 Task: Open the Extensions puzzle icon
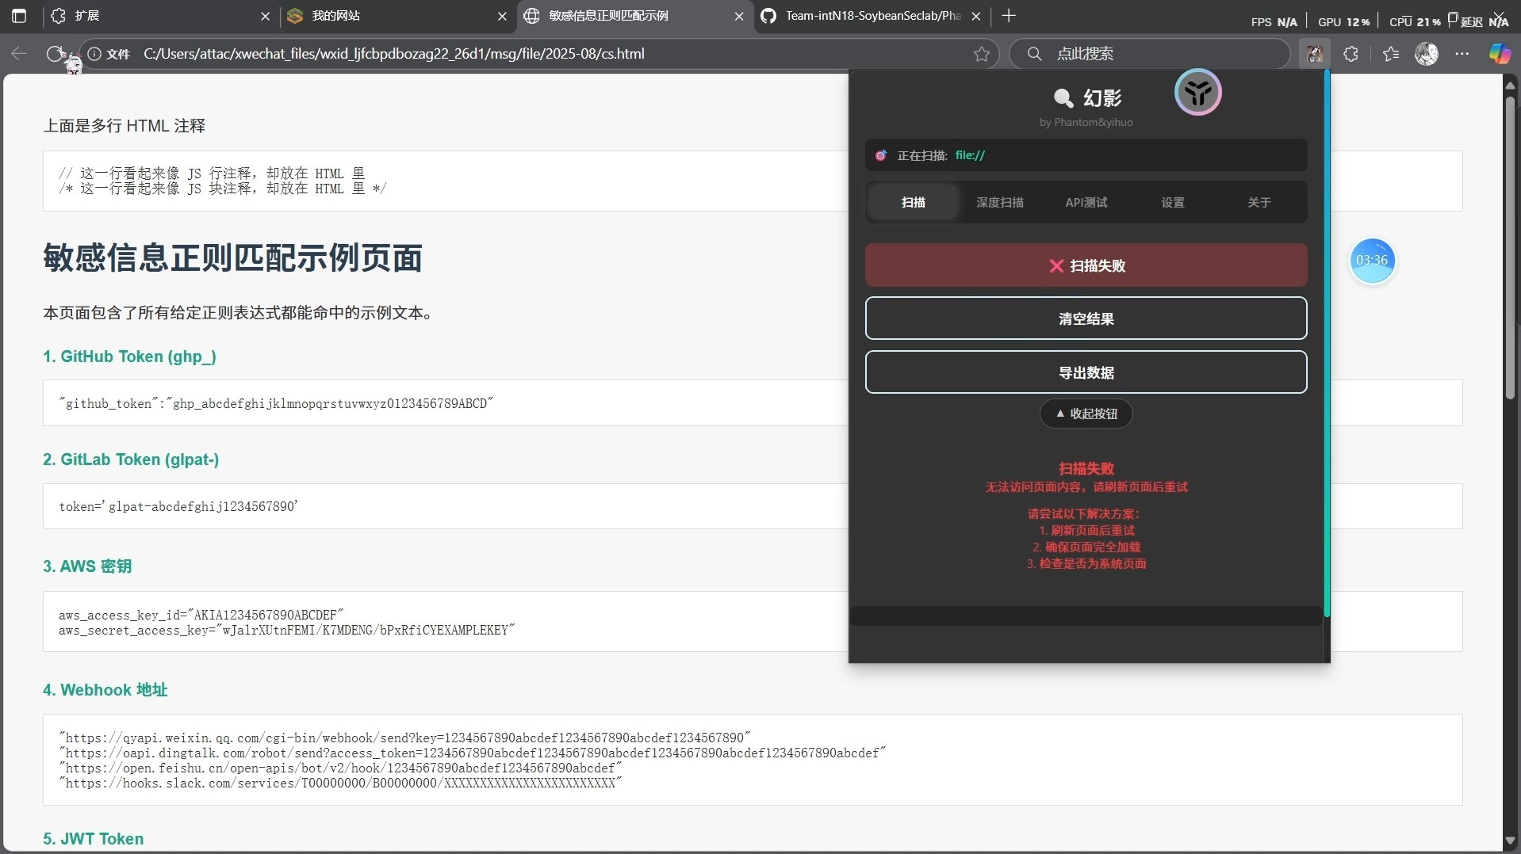1351,54
